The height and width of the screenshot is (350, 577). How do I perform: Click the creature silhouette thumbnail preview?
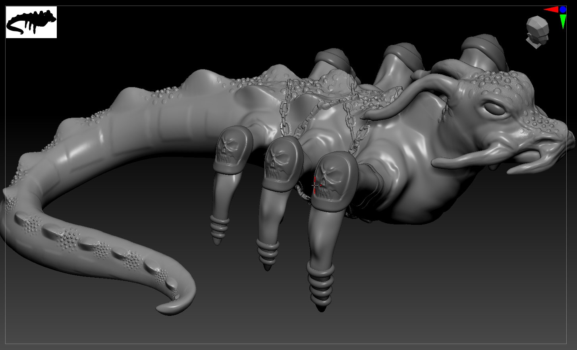pyautogui.click(x=31, y=22)
